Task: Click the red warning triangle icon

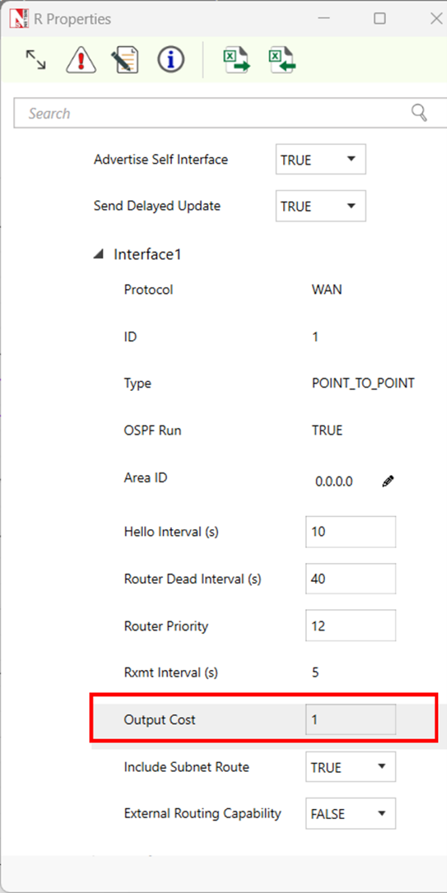Action: (x=81, y=60)
